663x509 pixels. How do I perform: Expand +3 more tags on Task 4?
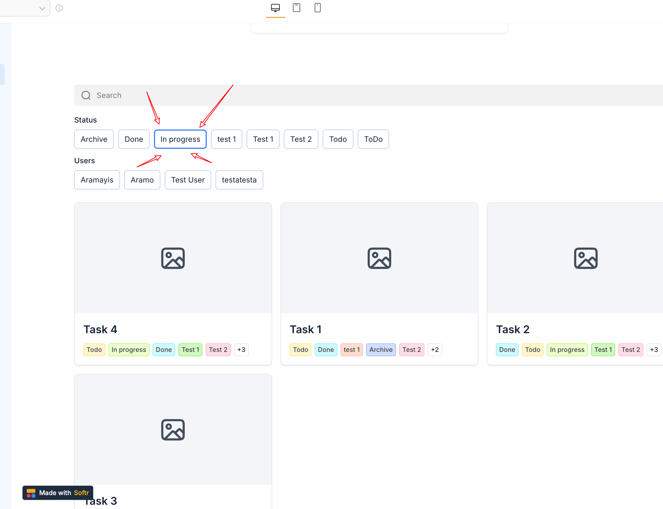[241, 350]
